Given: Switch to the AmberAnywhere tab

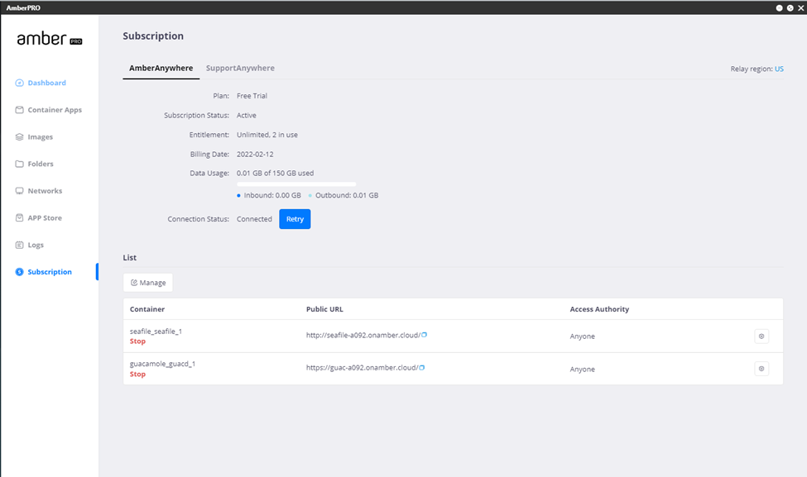Looking at the screenshot, I should coord(161,68).
